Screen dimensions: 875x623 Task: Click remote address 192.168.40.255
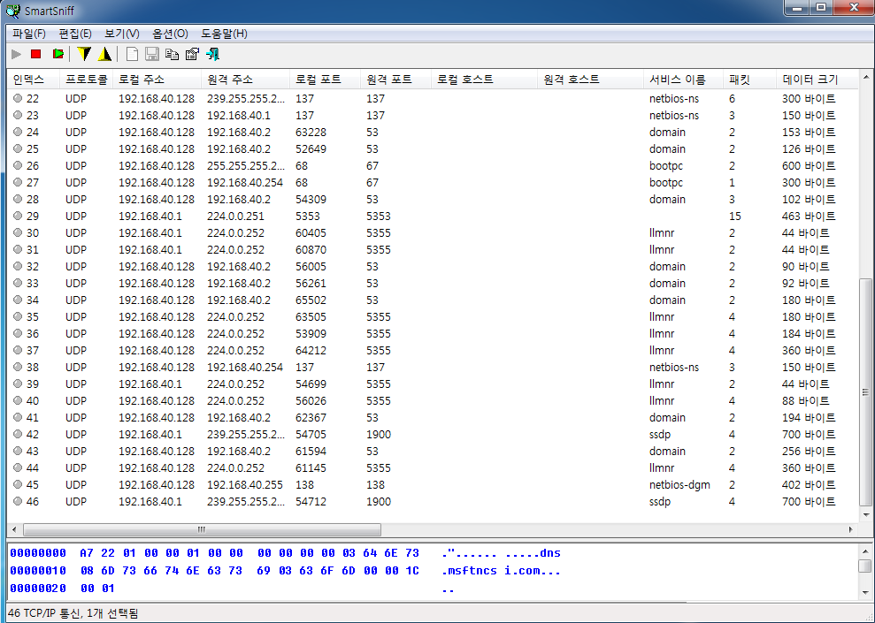click(x=245, y=484)
